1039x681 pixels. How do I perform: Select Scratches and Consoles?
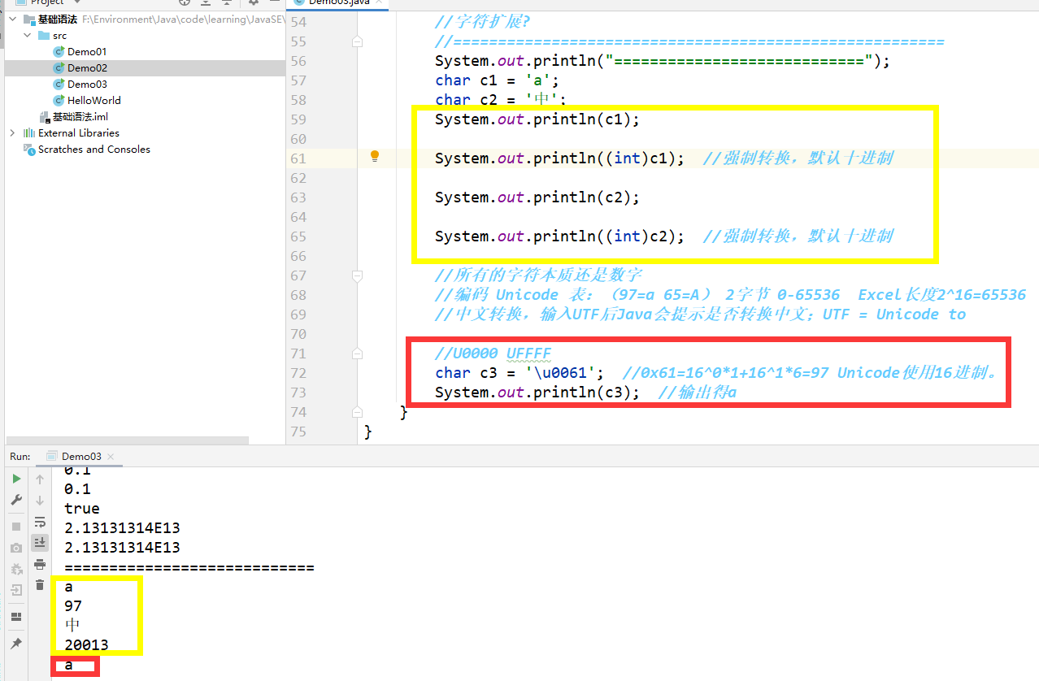(94, 149)
